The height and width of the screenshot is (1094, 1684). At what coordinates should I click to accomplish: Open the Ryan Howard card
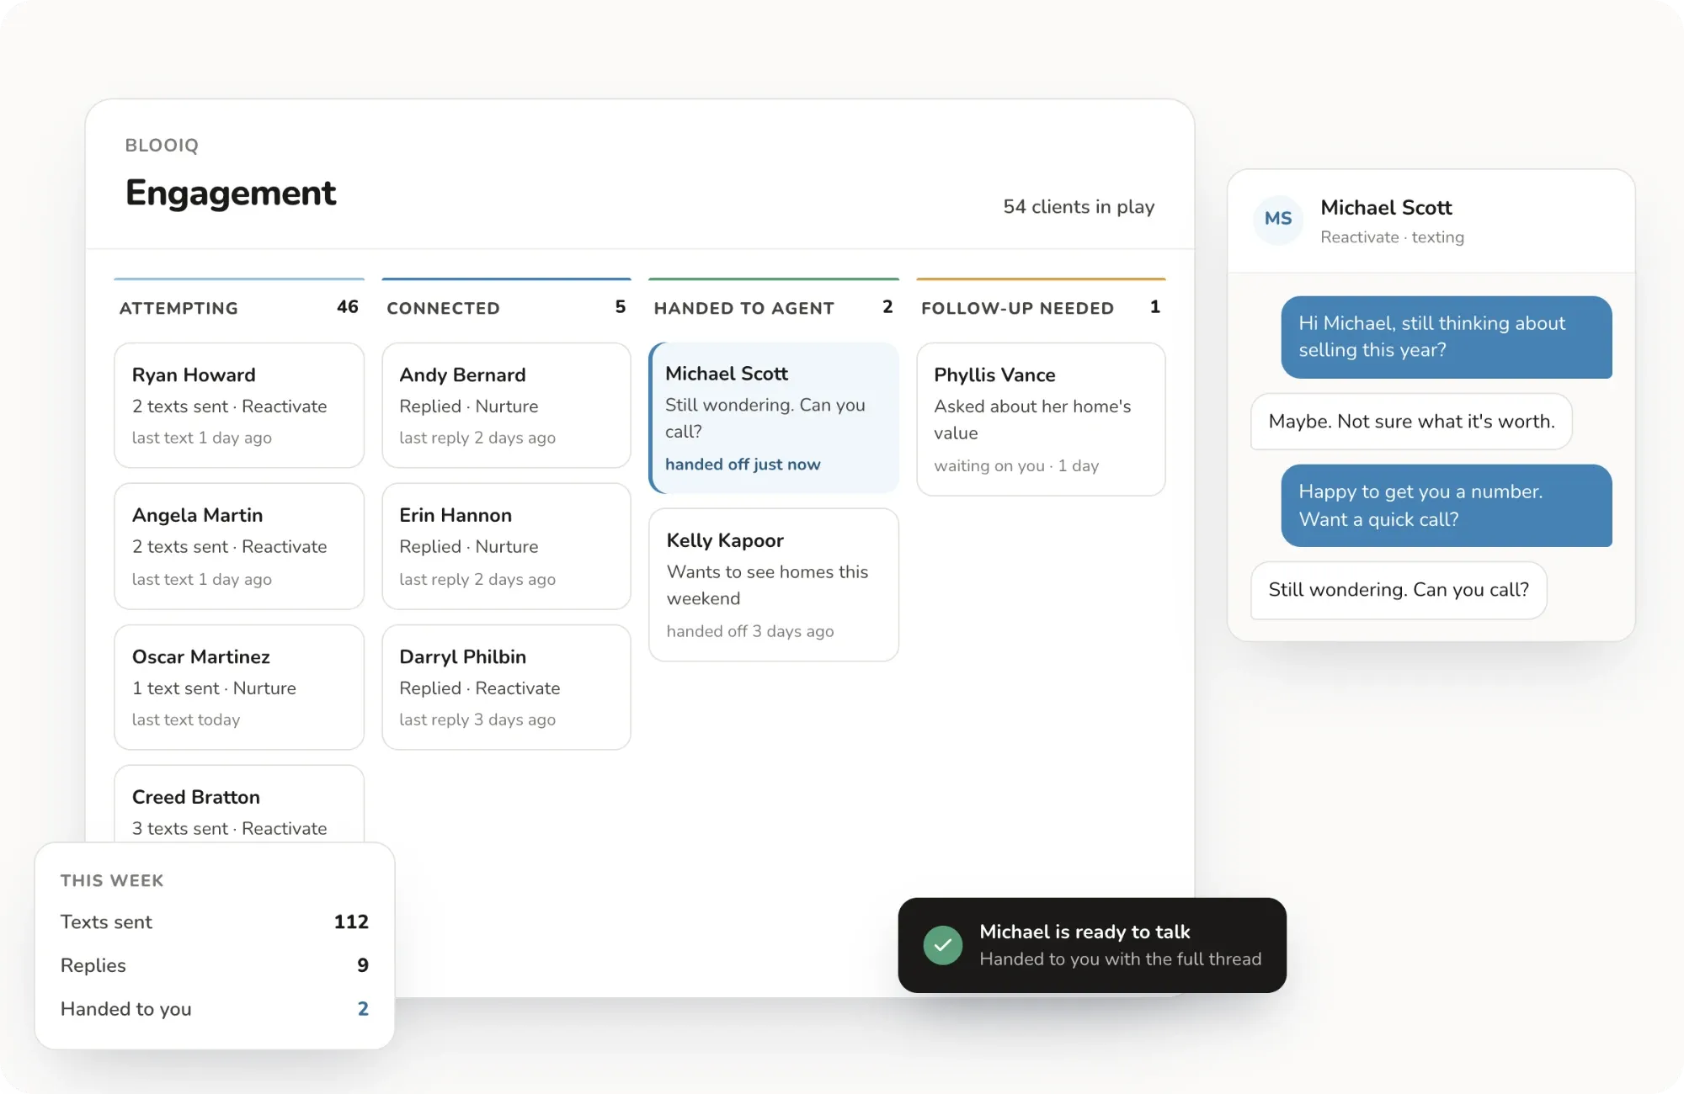click(x=239, y=405)
